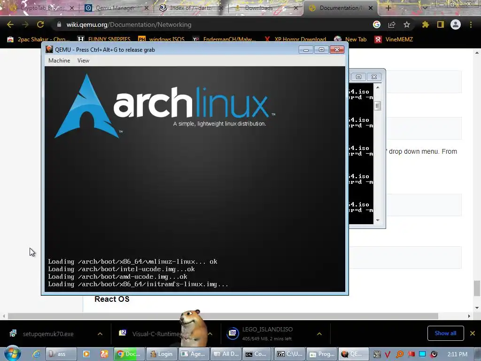Screen dimensions: 481x361
Task: Click the orange magnifier tray icon
Action: [399, 354]
